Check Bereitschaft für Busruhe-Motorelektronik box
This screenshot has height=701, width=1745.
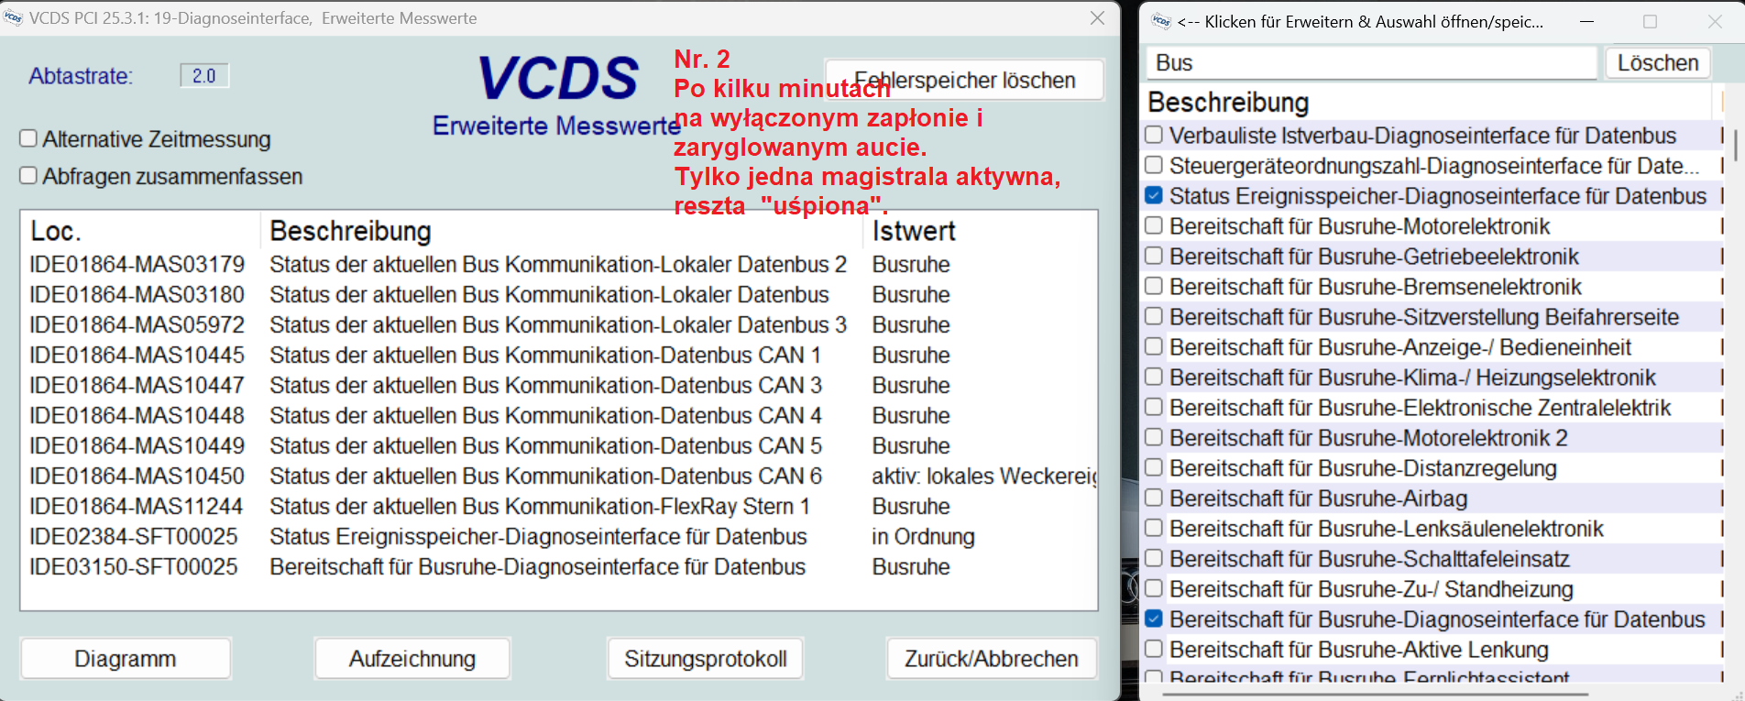click(x=1154, y=225)
